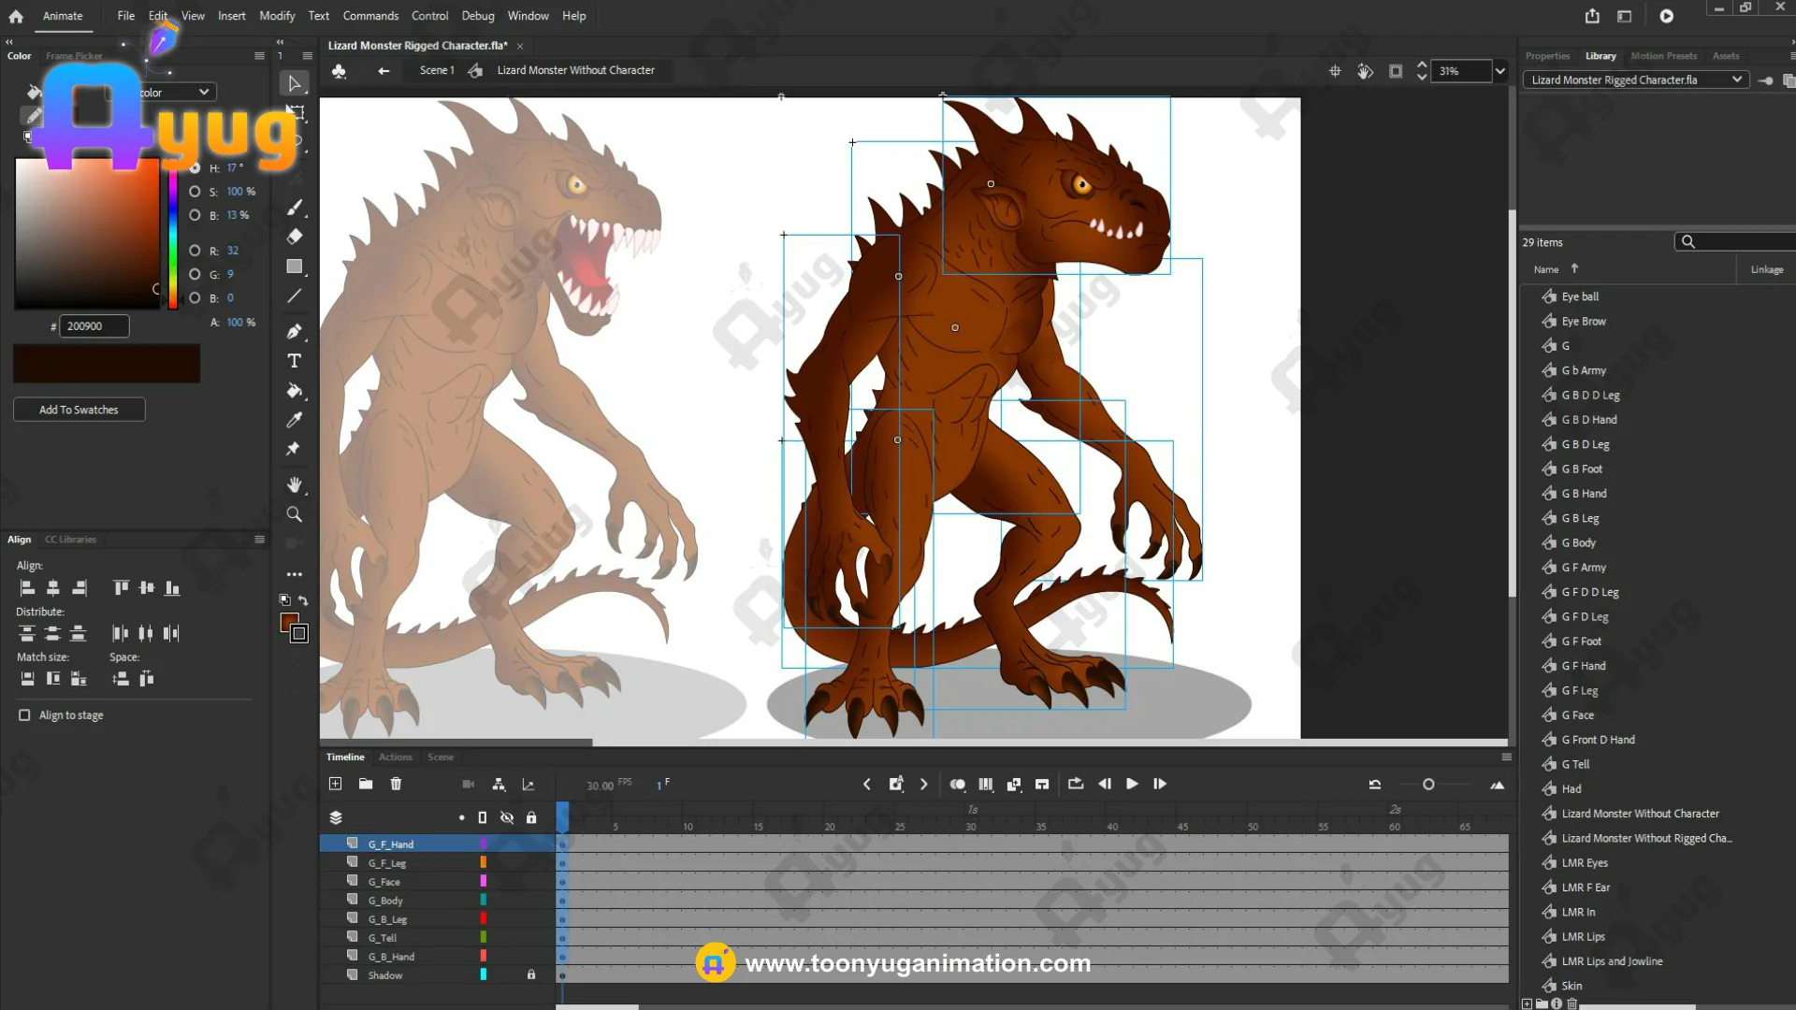Select the Eyedropper tool
The image size is (1796, 1010).
click(294, 420)
